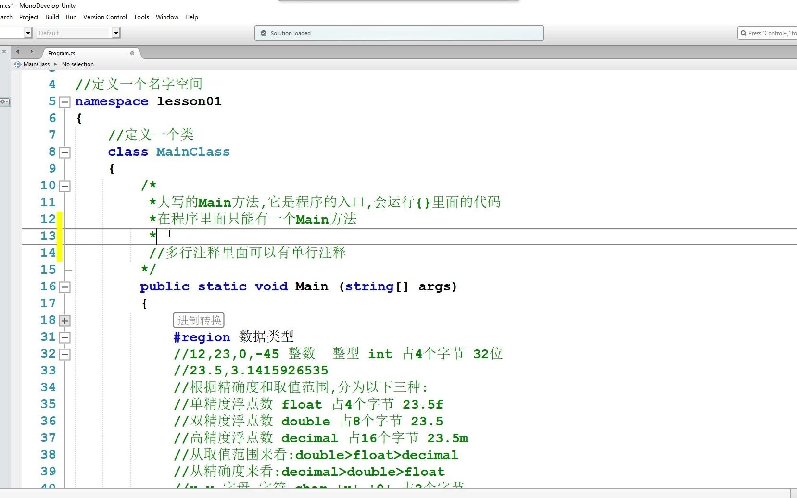Viewport: 797px width, 498px height.
Task: Open the Help menu
Action: point(191,17)
